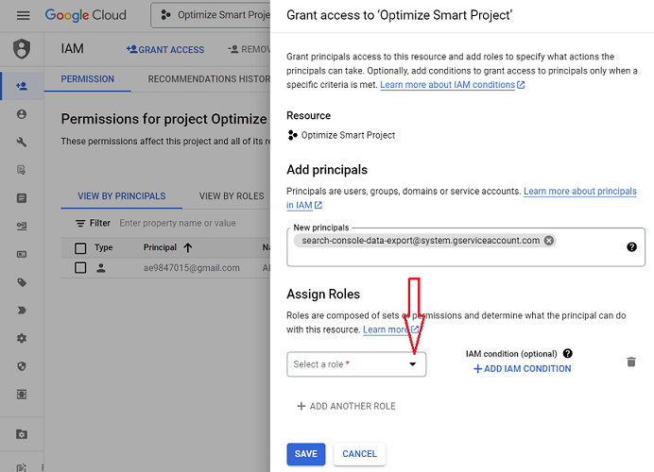Click help icon next to IAM condition

[567, 354]
